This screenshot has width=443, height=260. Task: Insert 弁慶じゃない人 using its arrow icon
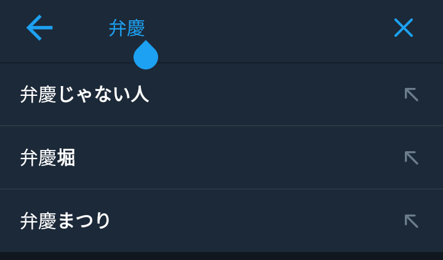click(411, 95)
